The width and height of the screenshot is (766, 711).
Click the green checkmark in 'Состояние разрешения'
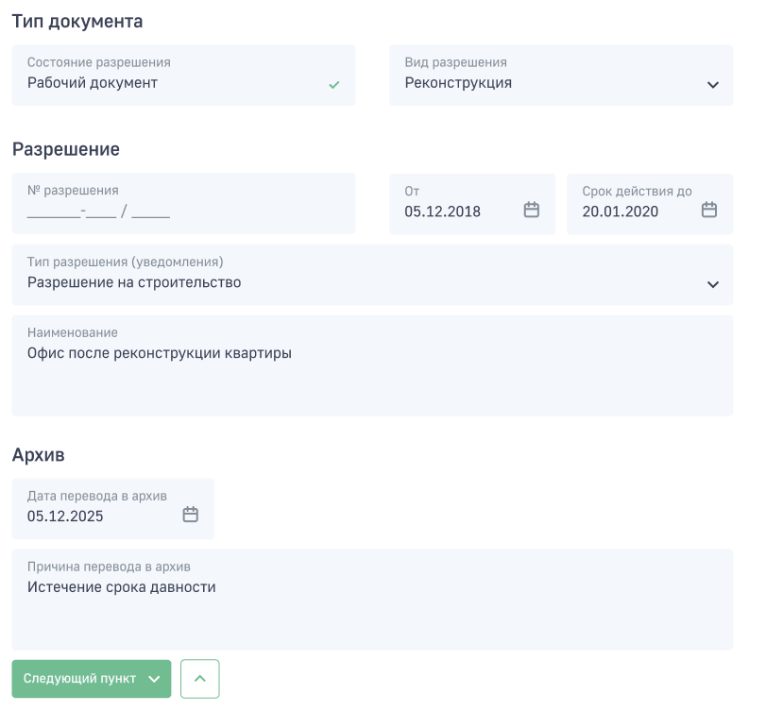point(334,85)
